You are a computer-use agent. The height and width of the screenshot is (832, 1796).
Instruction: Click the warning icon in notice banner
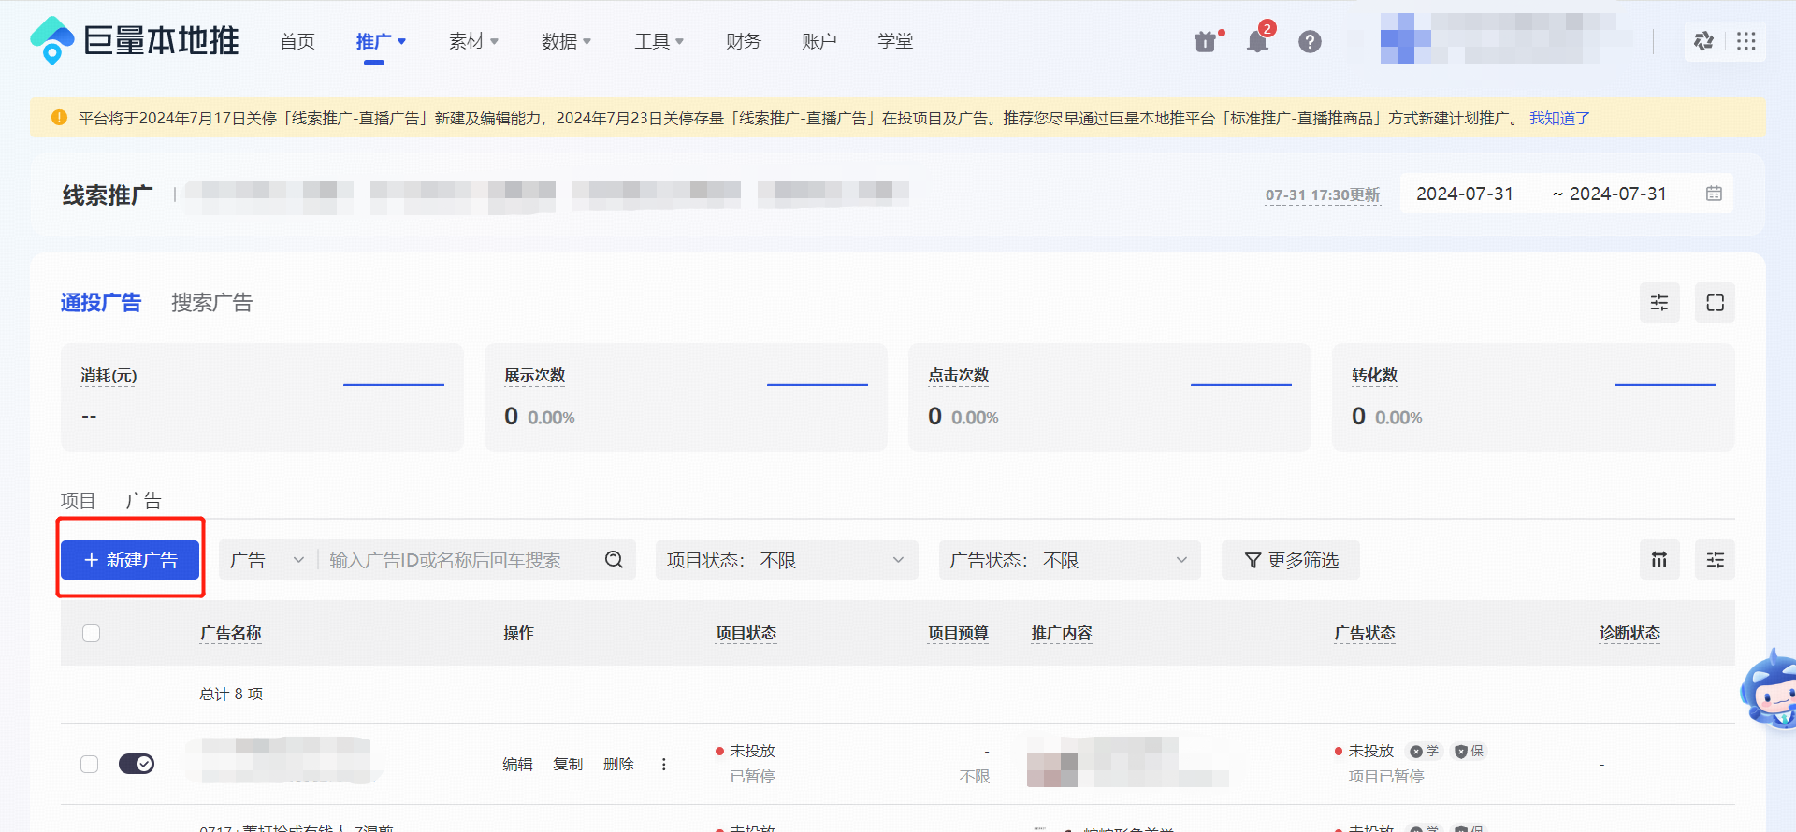[59, 118]
